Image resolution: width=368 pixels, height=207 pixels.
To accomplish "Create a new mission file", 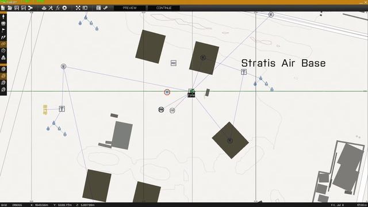I will pos(3,8).
